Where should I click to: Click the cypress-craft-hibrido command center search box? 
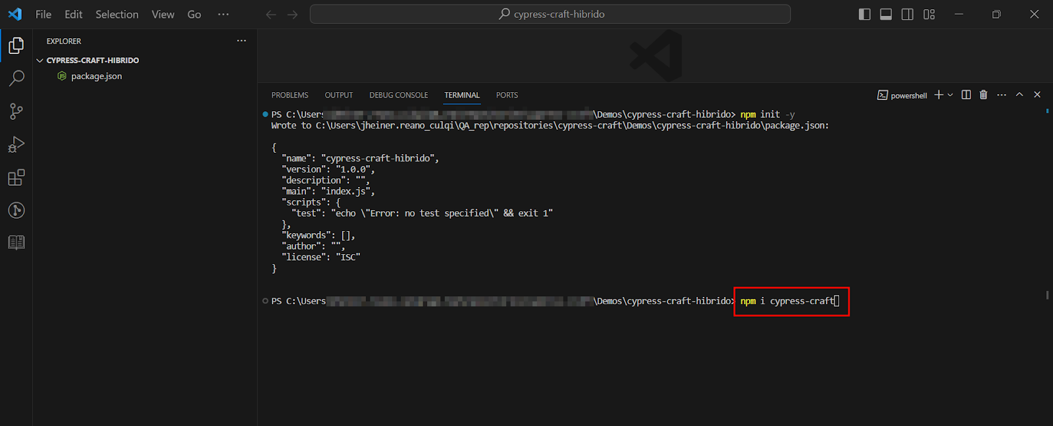[x=550, y=14]
